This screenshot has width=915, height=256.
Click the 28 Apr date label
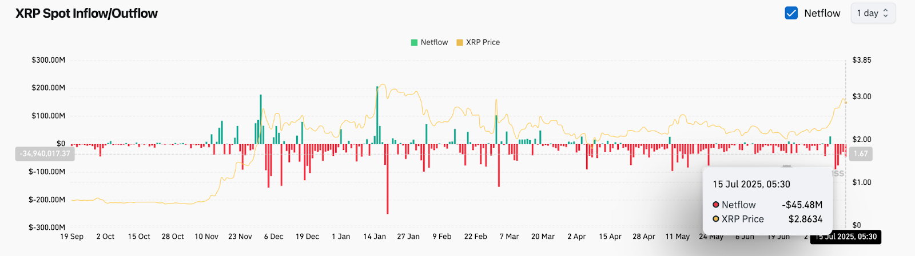[x=644, y=236]
